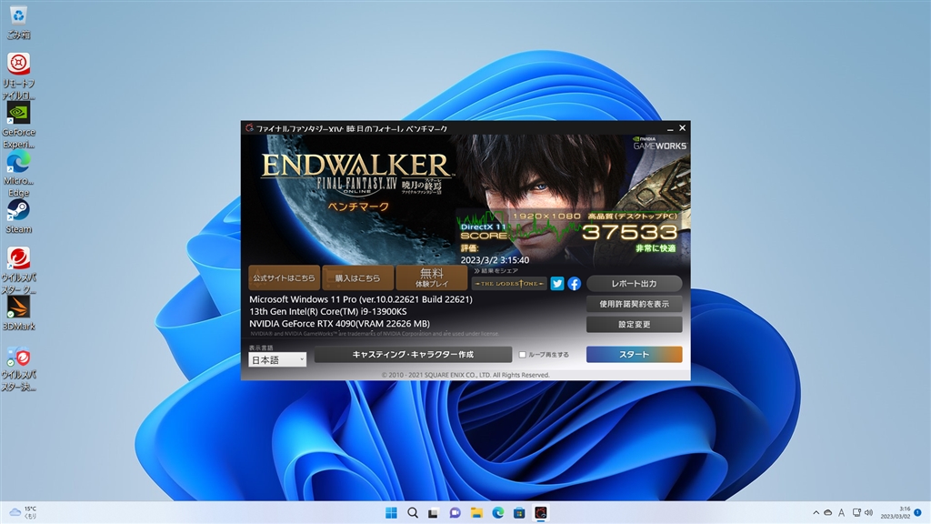Minimize the benchmark window
This screenshot has height=524, width=931.
(x=670, y=128)
